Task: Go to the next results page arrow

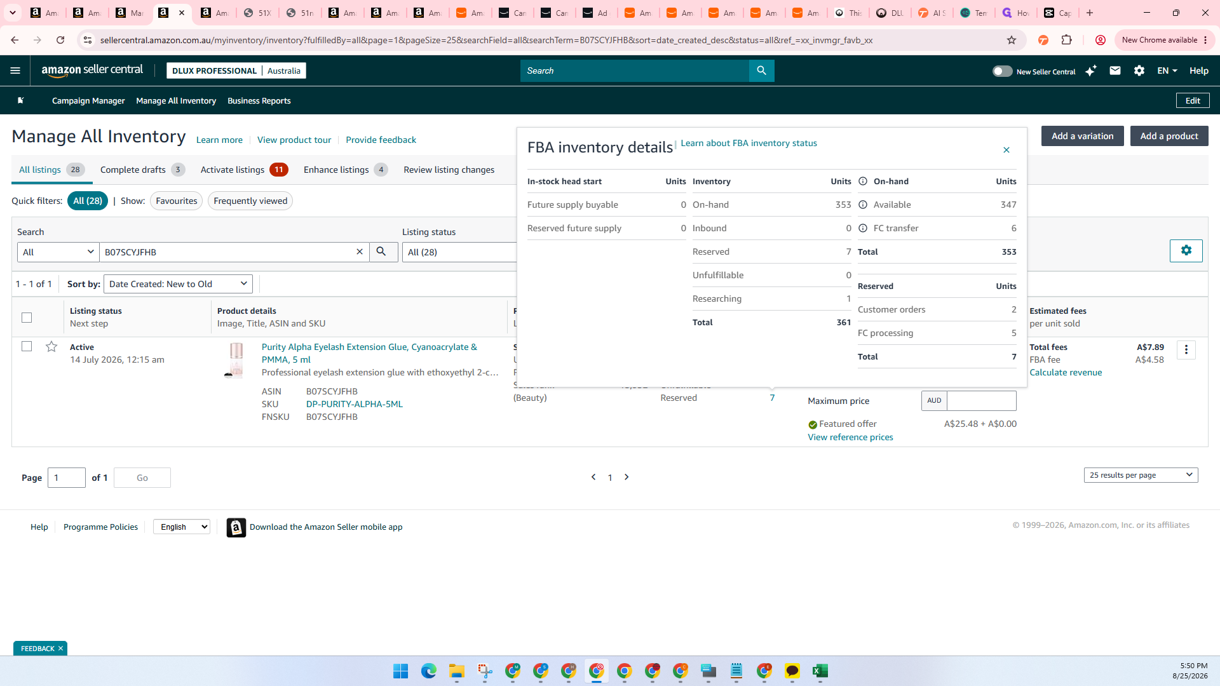Action: 627,477
